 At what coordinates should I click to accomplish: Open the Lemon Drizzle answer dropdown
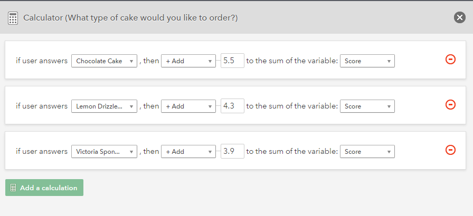[x=104, y=106]
